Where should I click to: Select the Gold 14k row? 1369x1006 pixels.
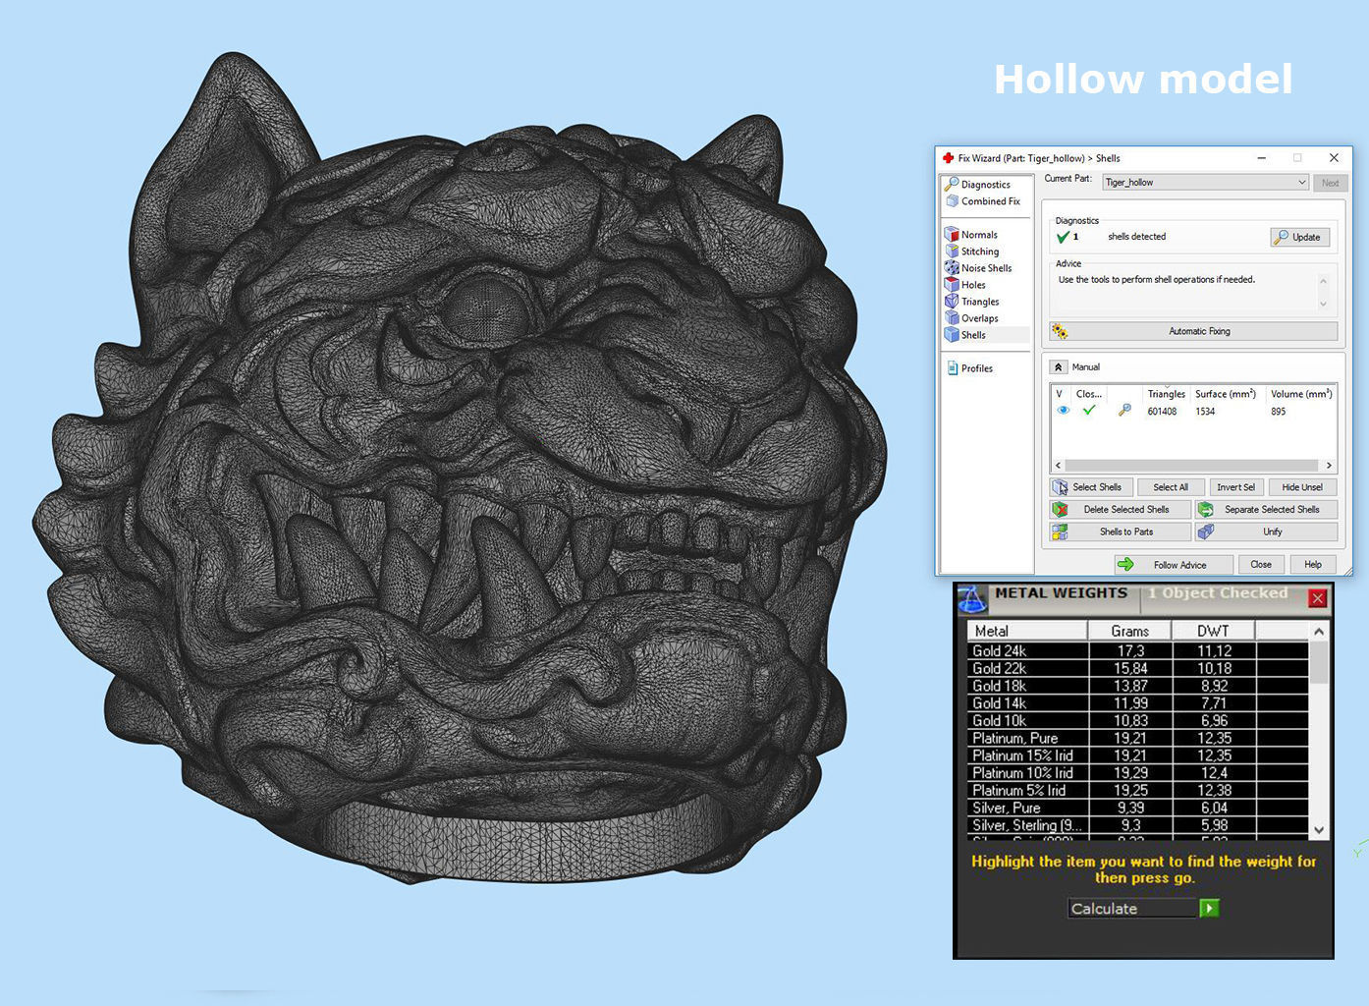(1138, 703)
